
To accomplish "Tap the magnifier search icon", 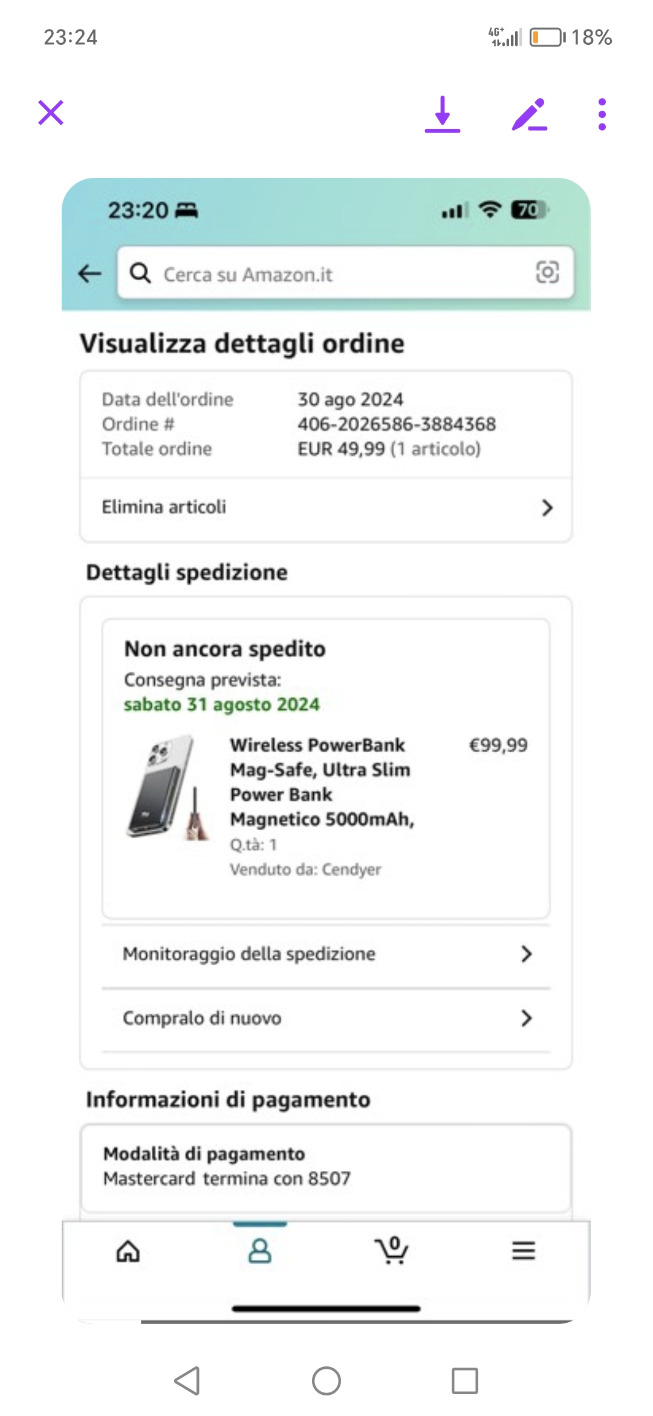I will tap(140, 273).
